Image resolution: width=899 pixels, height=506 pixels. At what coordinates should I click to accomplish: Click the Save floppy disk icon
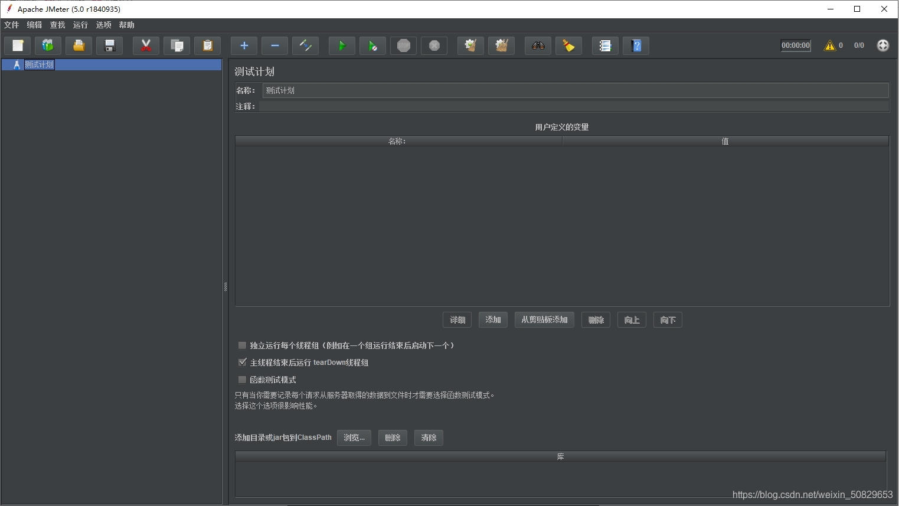click(109, 45)
